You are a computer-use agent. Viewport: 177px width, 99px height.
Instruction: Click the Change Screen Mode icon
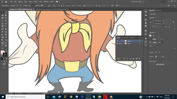point(4,64)
